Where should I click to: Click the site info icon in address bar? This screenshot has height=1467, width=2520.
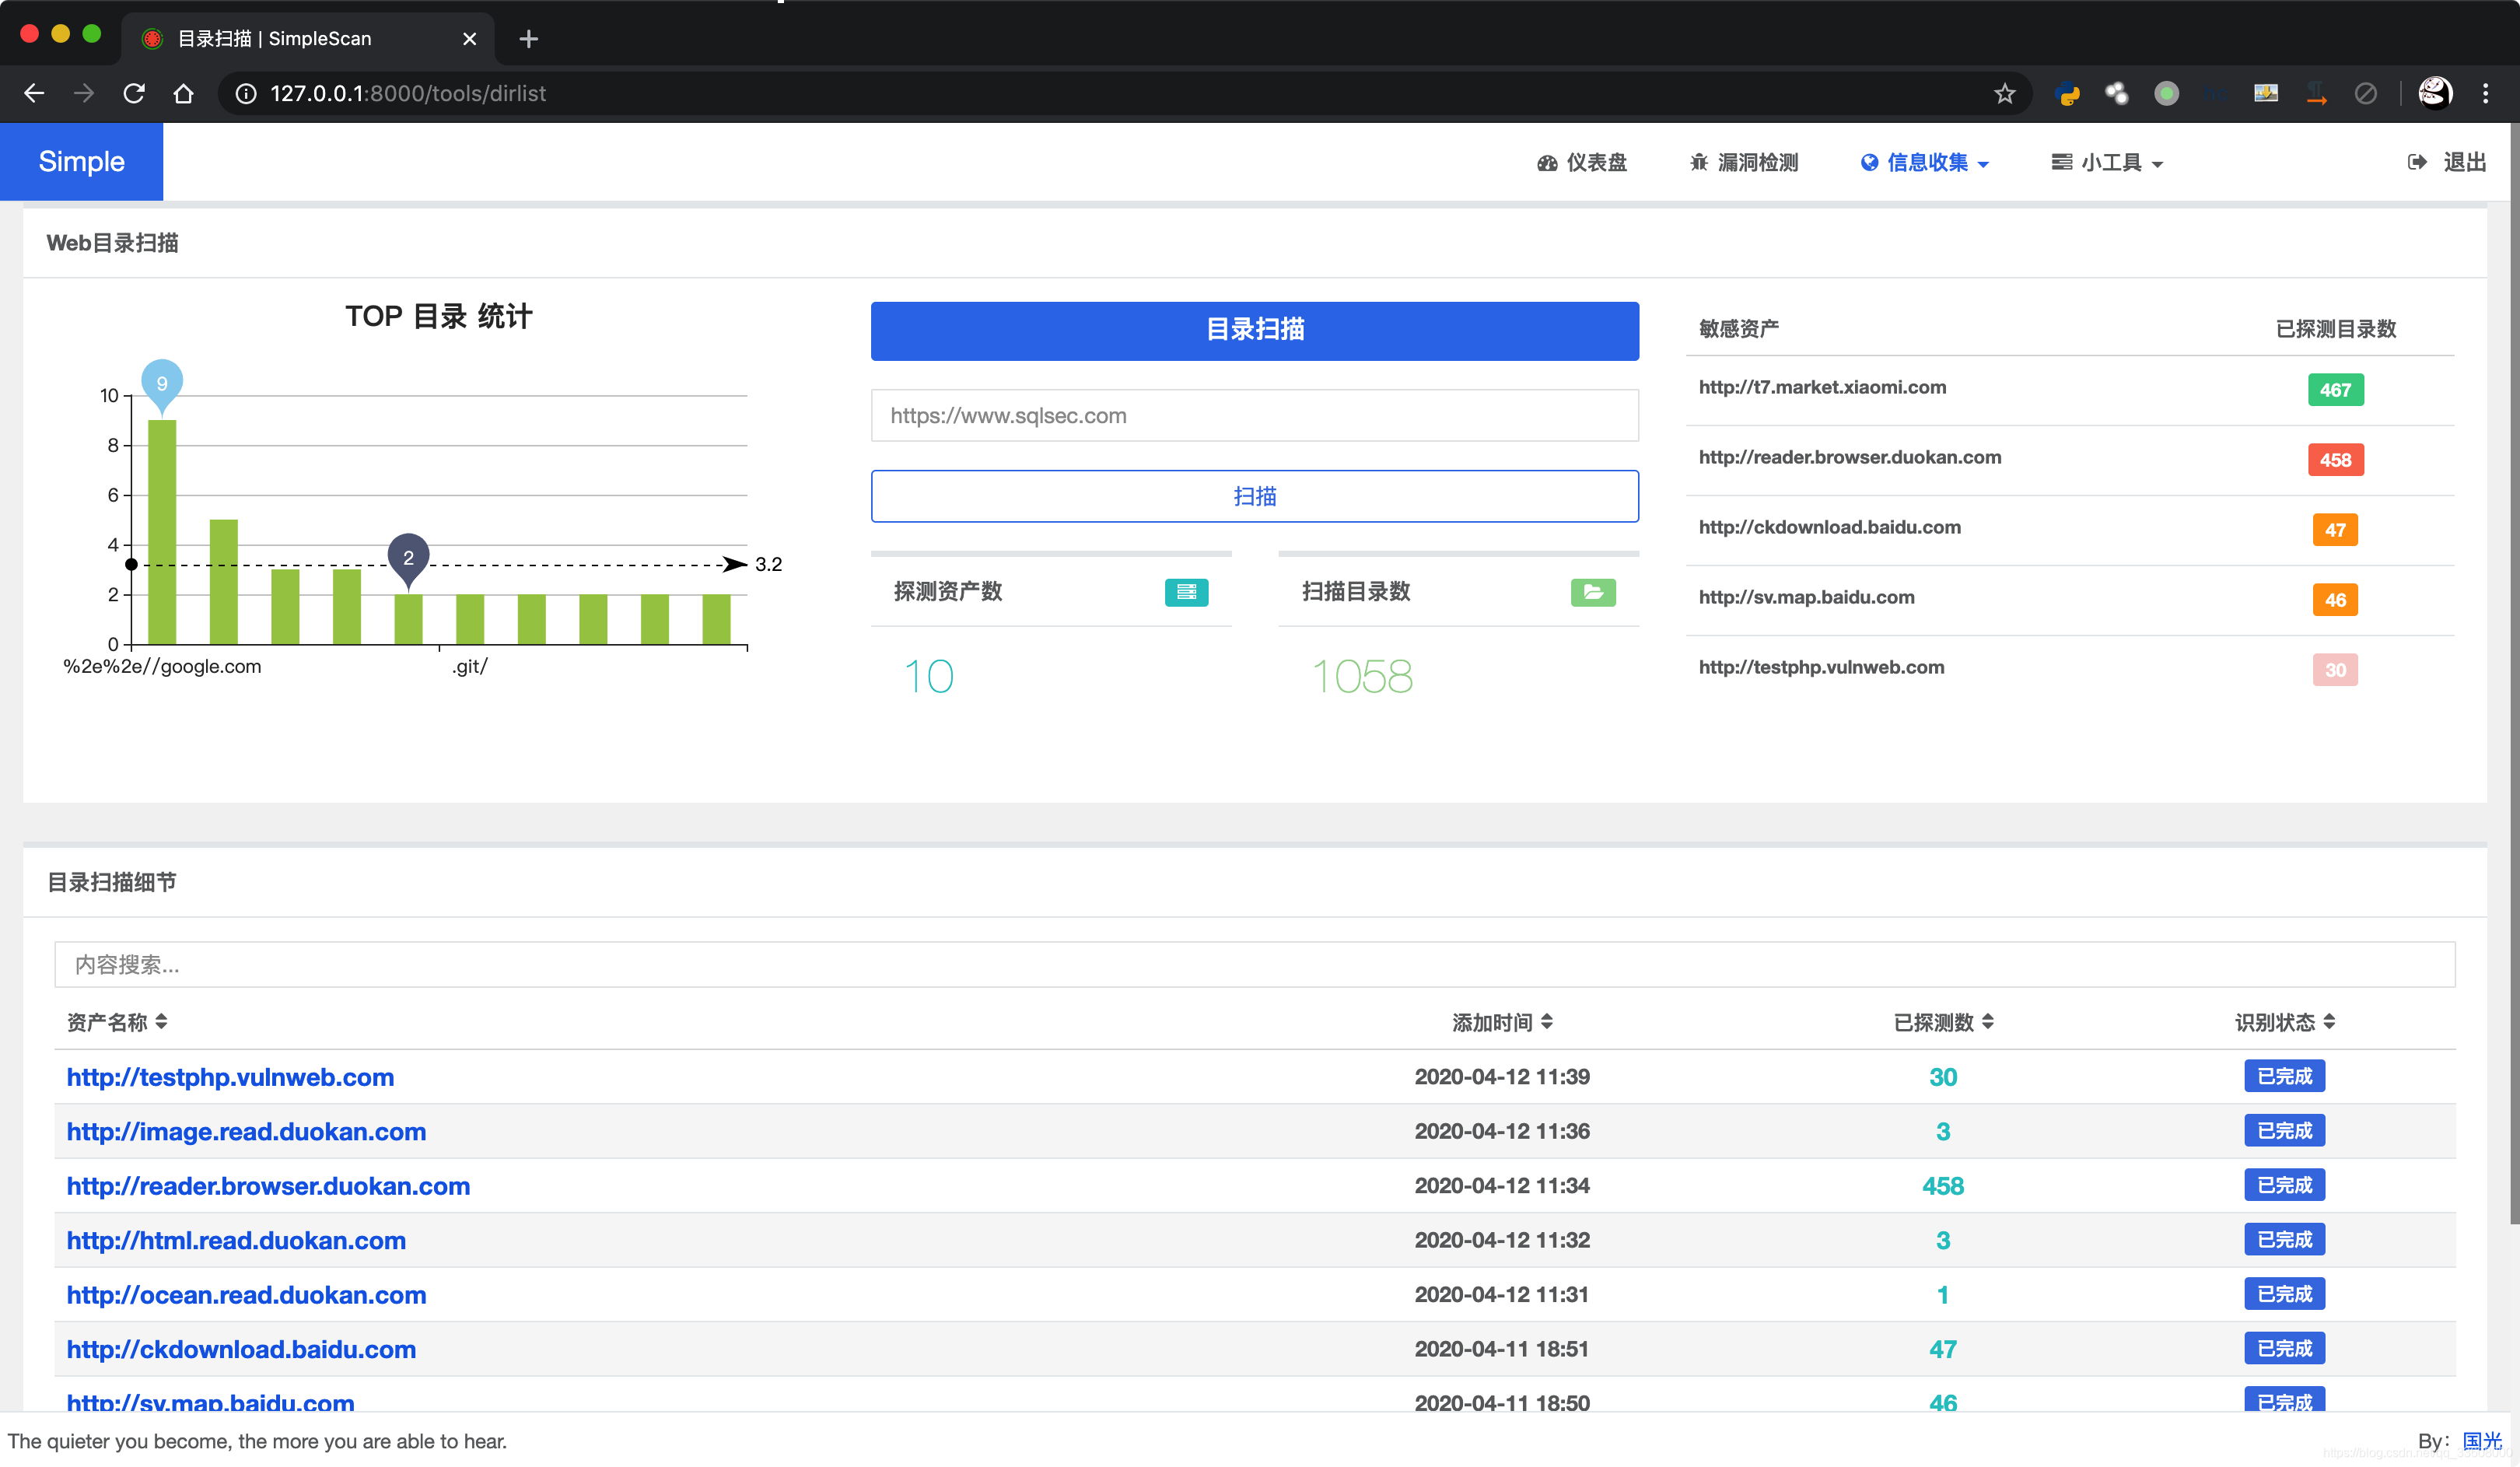[x=246, y=93]
